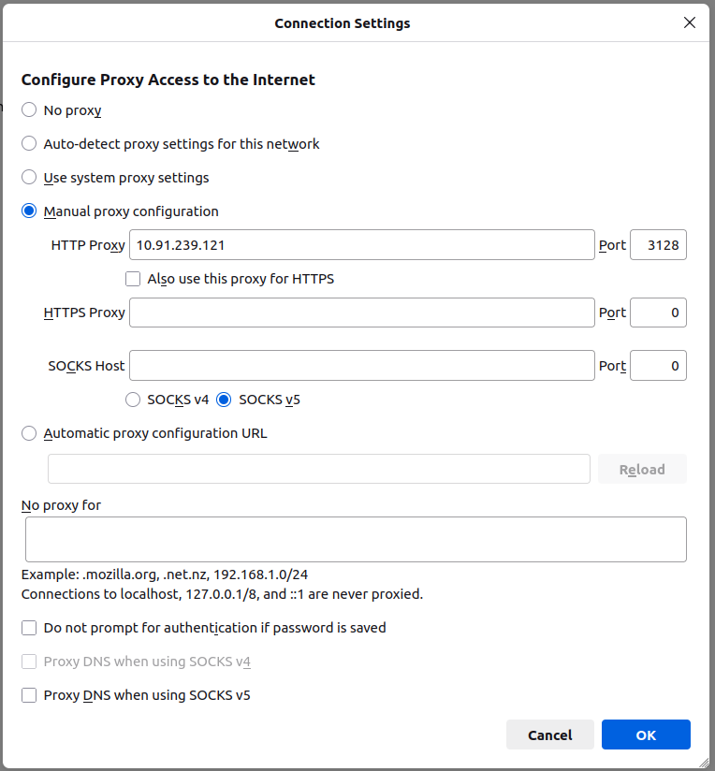
Task: Choose Automatic proxy configuration URL
Action: (29, 433)
